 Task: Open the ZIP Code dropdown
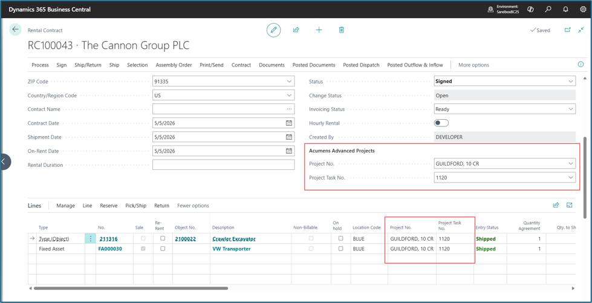[x=289, y=81]
